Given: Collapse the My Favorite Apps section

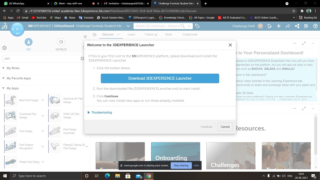Looking at the screenshot, I should tap(3, 78).
